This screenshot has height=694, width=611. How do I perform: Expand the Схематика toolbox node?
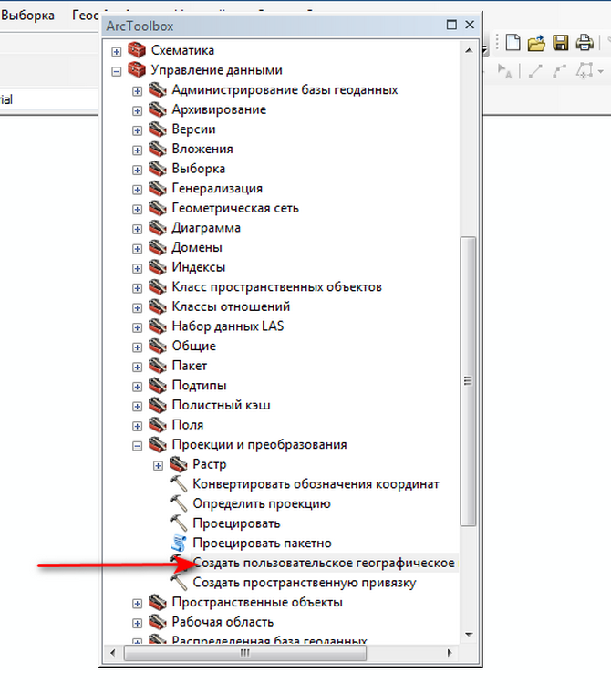pyautogui.click(x=117, y=52)
